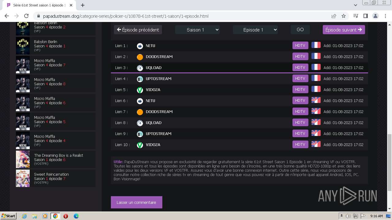Open the Saison 1 dropdown
Image resolution: width=392 pixels, height=220 pixels.
[197, 30]
